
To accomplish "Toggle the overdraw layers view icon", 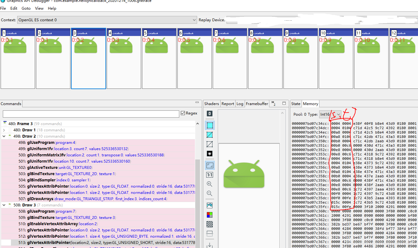I will (210, 154).
